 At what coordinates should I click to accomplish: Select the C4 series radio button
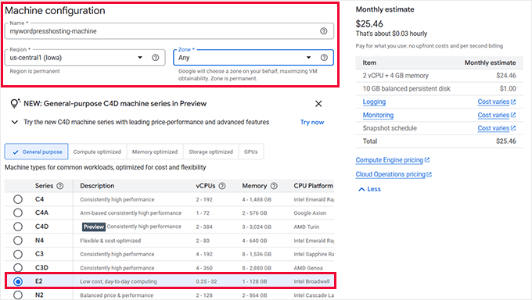click(x=18, y=199)
